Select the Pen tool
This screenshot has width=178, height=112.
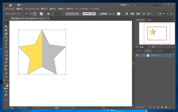[6, 30]
